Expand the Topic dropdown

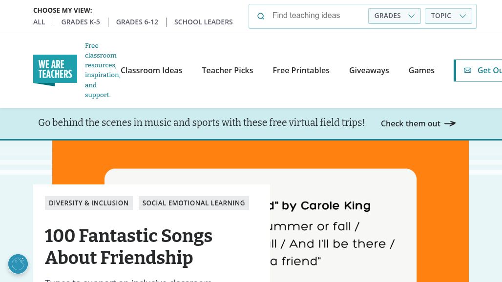click(x=448, y=16)
